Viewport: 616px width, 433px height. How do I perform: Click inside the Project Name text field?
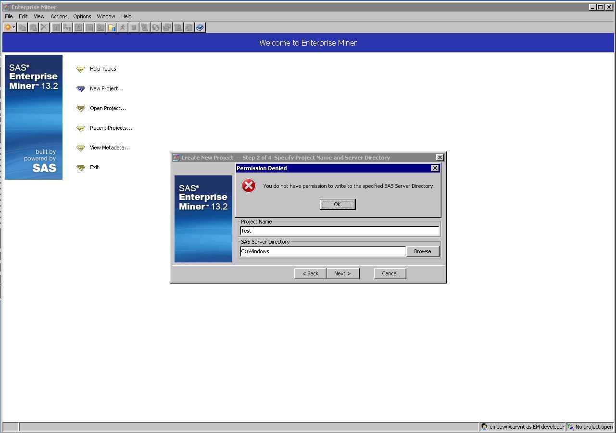339,231
